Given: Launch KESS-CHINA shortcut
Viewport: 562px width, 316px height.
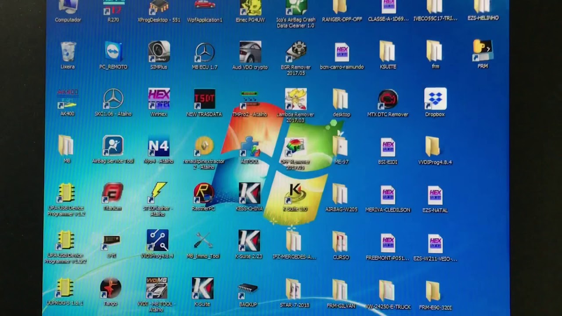Looking at the screenshot, I should pyautogui.click(x=249, y=197).
